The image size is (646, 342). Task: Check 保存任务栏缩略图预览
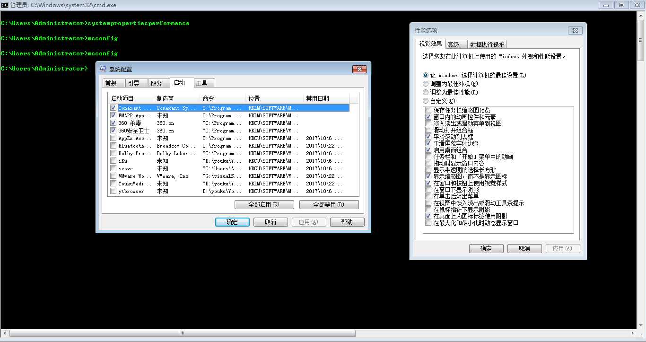(428, 110)
